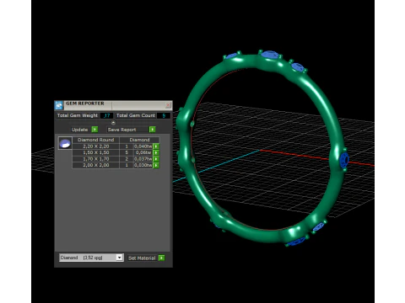Click the '0,040tw' weight cell
The height and width of the screenshot is (303, 405).
tap(143, 146)
